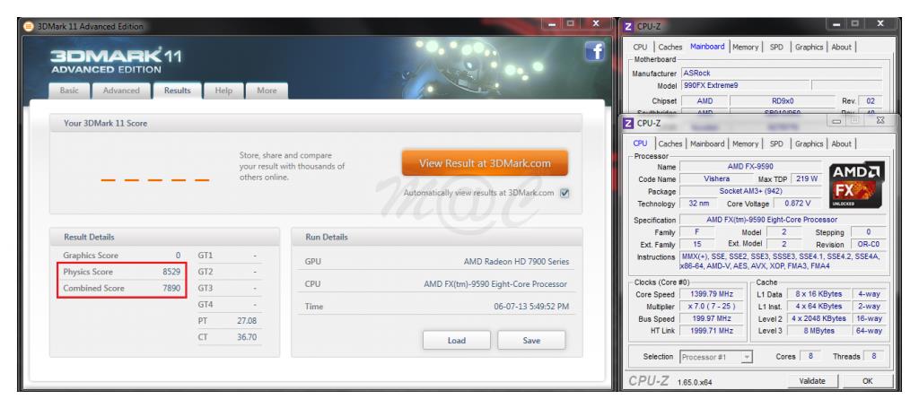Screen dimensions: 919x408
Task: Open About tab in back CPU-Z window
Action: [x=841, y=47]
